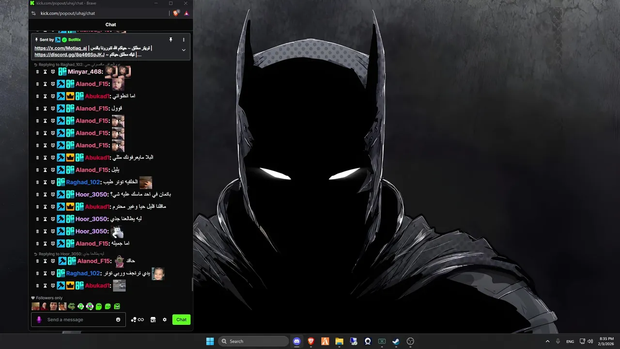
Task: Delete Raghad_102's "الخلفيه توتر طيب" message
Action: (x=37, y=182)
